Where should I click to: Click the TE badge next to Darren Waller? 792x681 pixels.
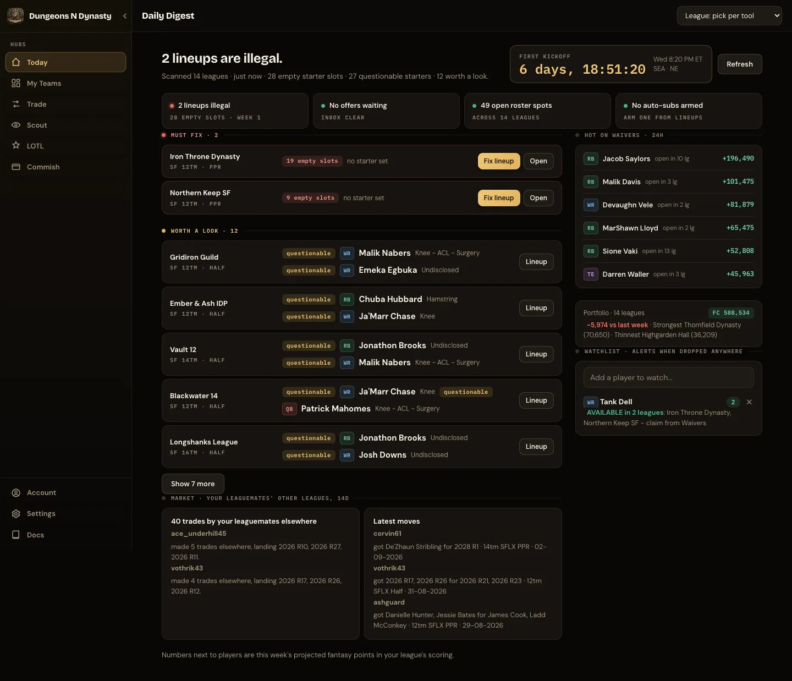coord(591,274)
